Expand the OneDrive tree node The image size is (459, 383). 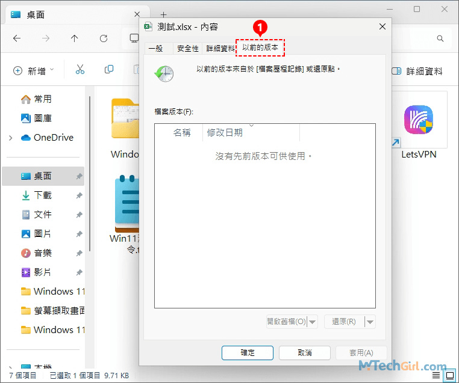tap(11, 138)
